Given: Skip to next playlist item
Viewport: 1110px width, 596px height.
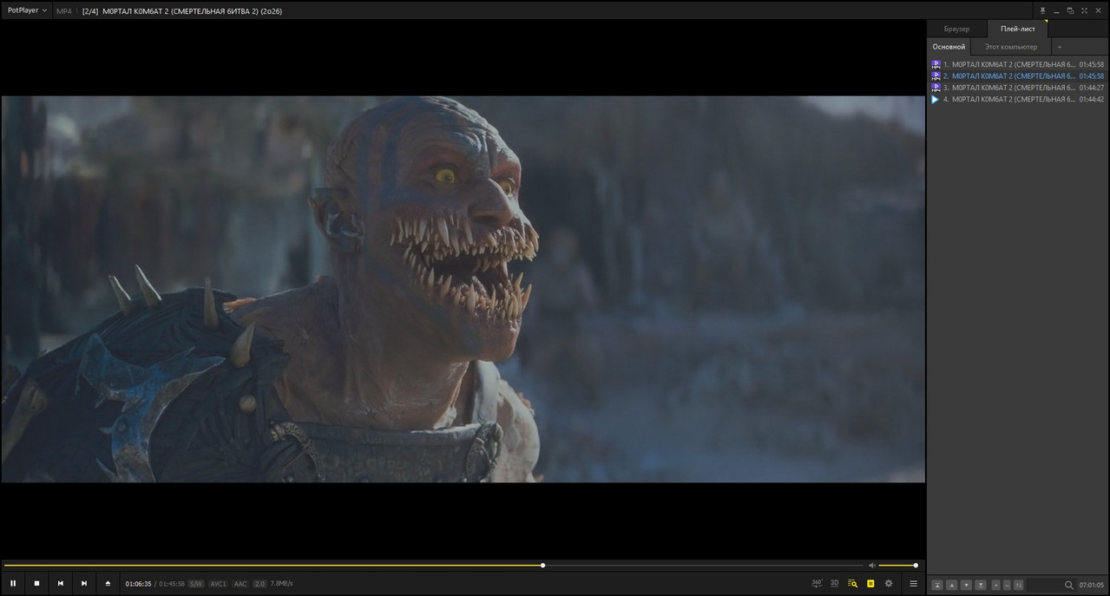Looking at the screenshot, I should [83, 583].
